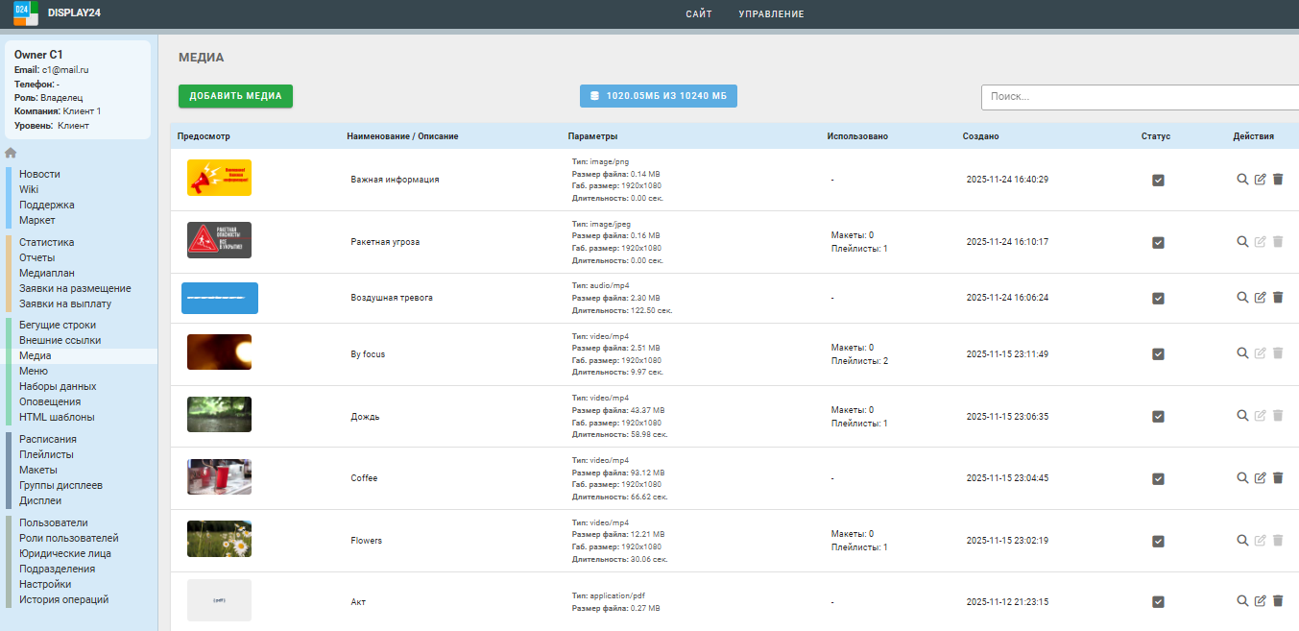1299x631 pixels.
Task: Open preview magnifier for Coffee video
Action: (1242, 478)
